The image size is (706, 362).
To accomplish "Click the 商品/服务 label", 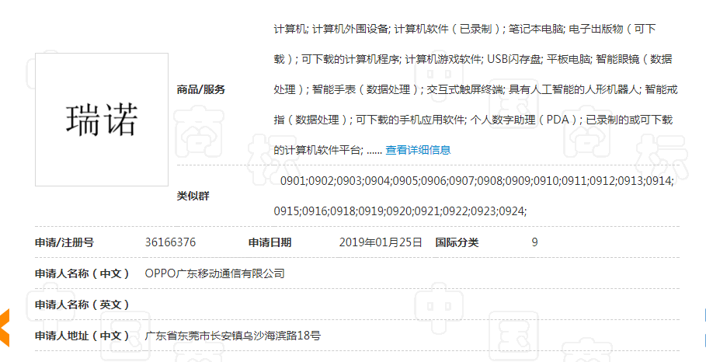I will (x=201, y=89).
